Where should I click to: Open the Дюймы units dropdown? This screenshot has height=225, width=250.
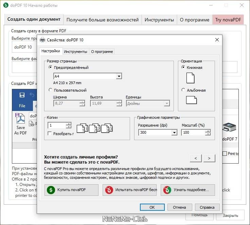tap(167, 104)
